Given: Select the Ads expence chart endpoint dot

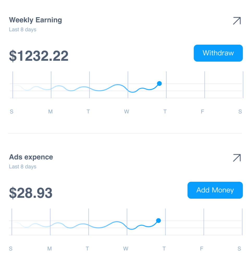Looking at the screenshot, I should coord(158,221).
